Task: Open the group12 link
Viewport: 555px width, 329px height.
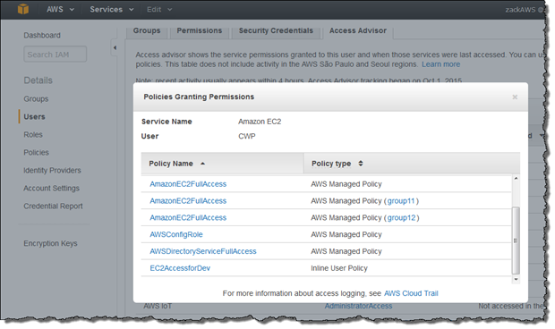Action: click(401, 217)
